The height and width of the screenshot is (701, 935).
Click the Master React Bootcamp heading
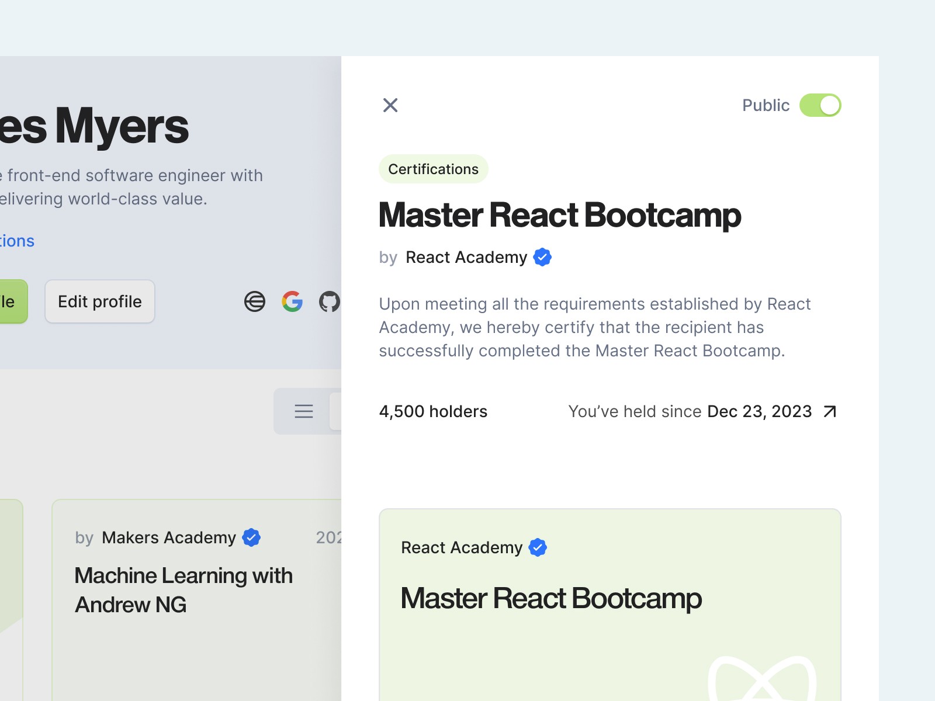coord(560,215)
